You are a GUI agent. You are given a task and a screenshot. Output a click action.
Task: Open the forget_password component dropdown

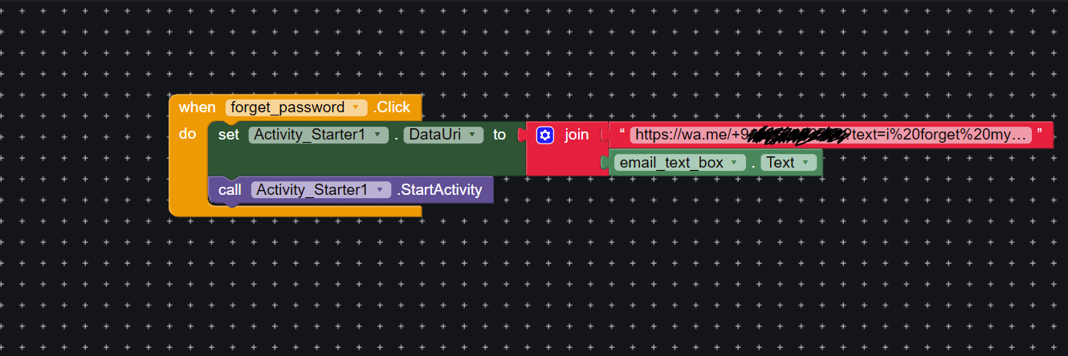[x=296, y=107]
